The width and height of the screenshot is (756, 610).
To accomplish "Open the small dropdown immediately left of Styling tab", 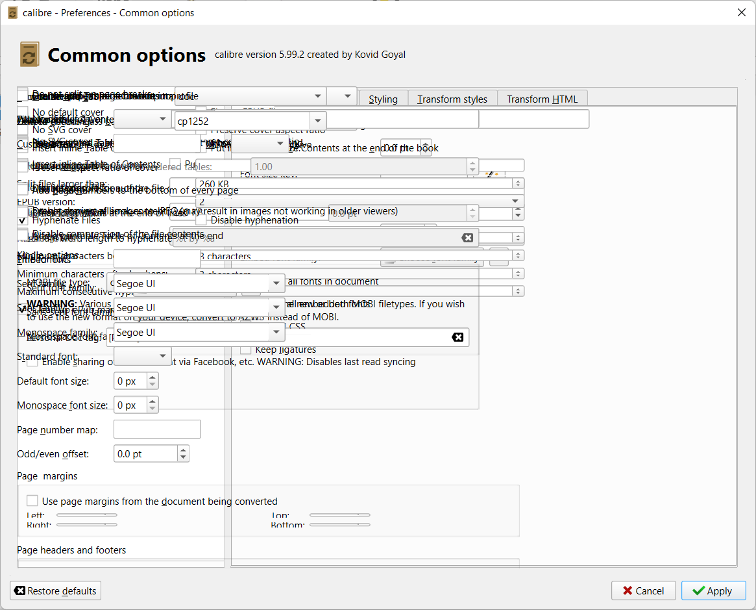I will coord(342,96).
